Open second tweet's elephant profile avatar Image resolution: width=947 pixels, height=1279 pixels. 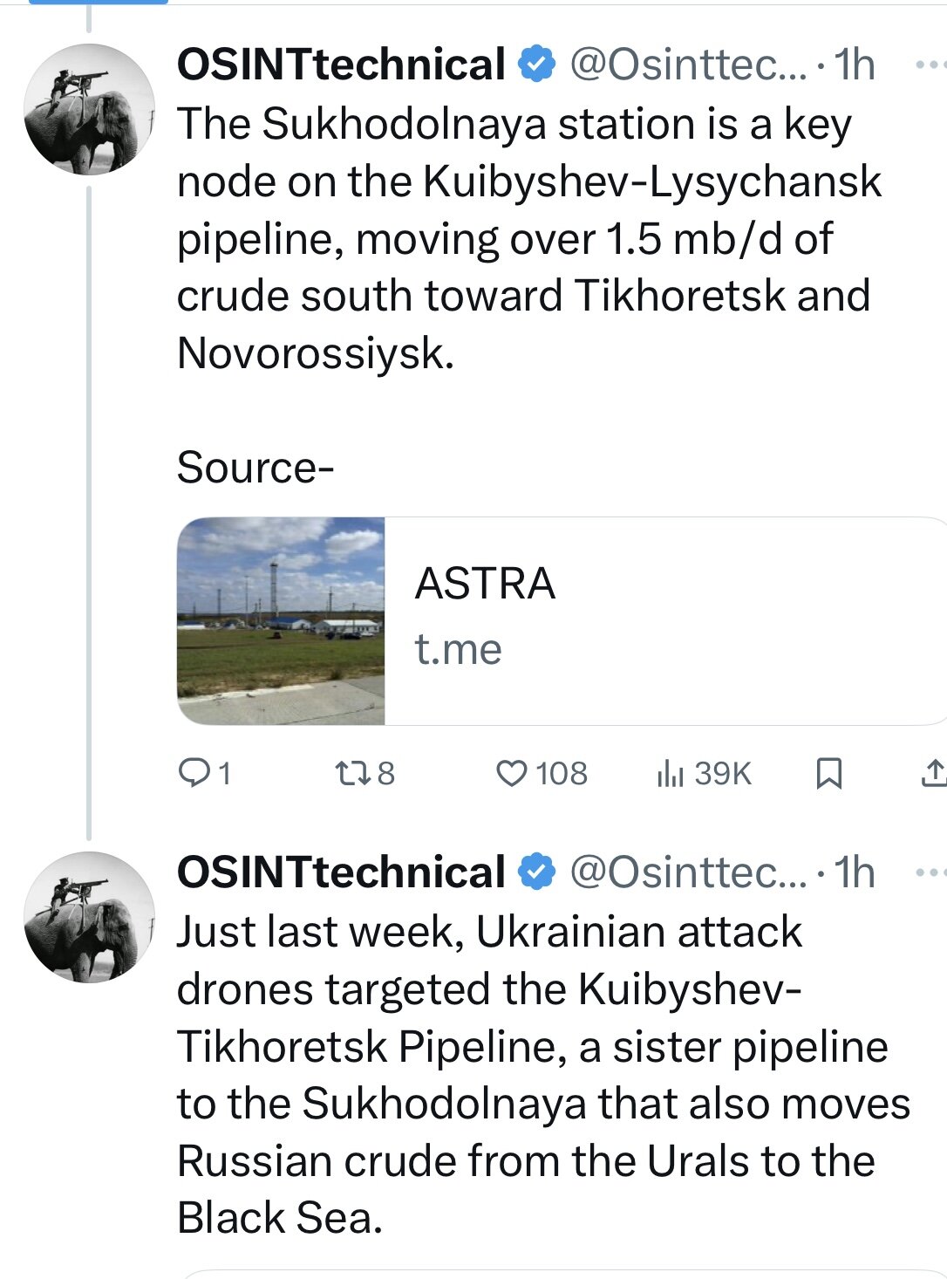click(89, 918)
